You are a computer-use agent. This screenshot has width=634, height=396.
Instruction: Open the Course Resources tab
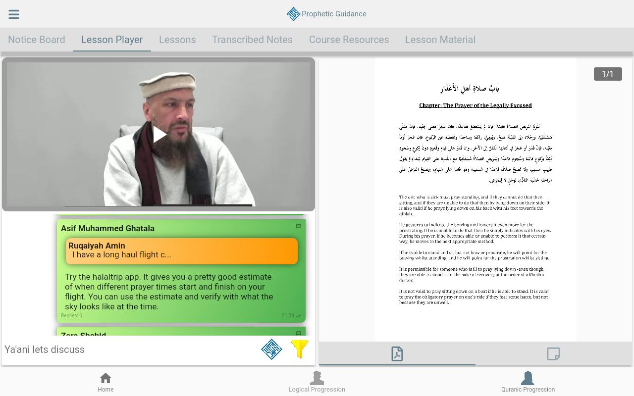[x=349, y=40]
